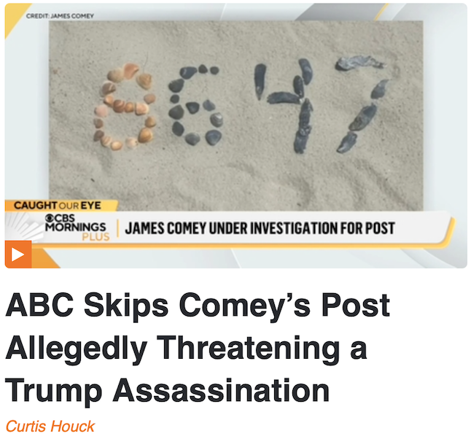Open author Curtis Houck's page
This screenshot has width=471, height=439.
tap(50, 426)
